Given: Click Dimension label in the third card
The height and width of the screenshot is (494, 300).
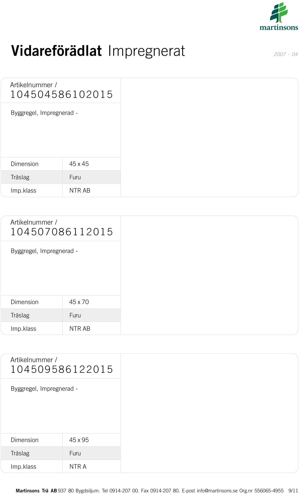Looking at the screenshot, I should [25, 440].
